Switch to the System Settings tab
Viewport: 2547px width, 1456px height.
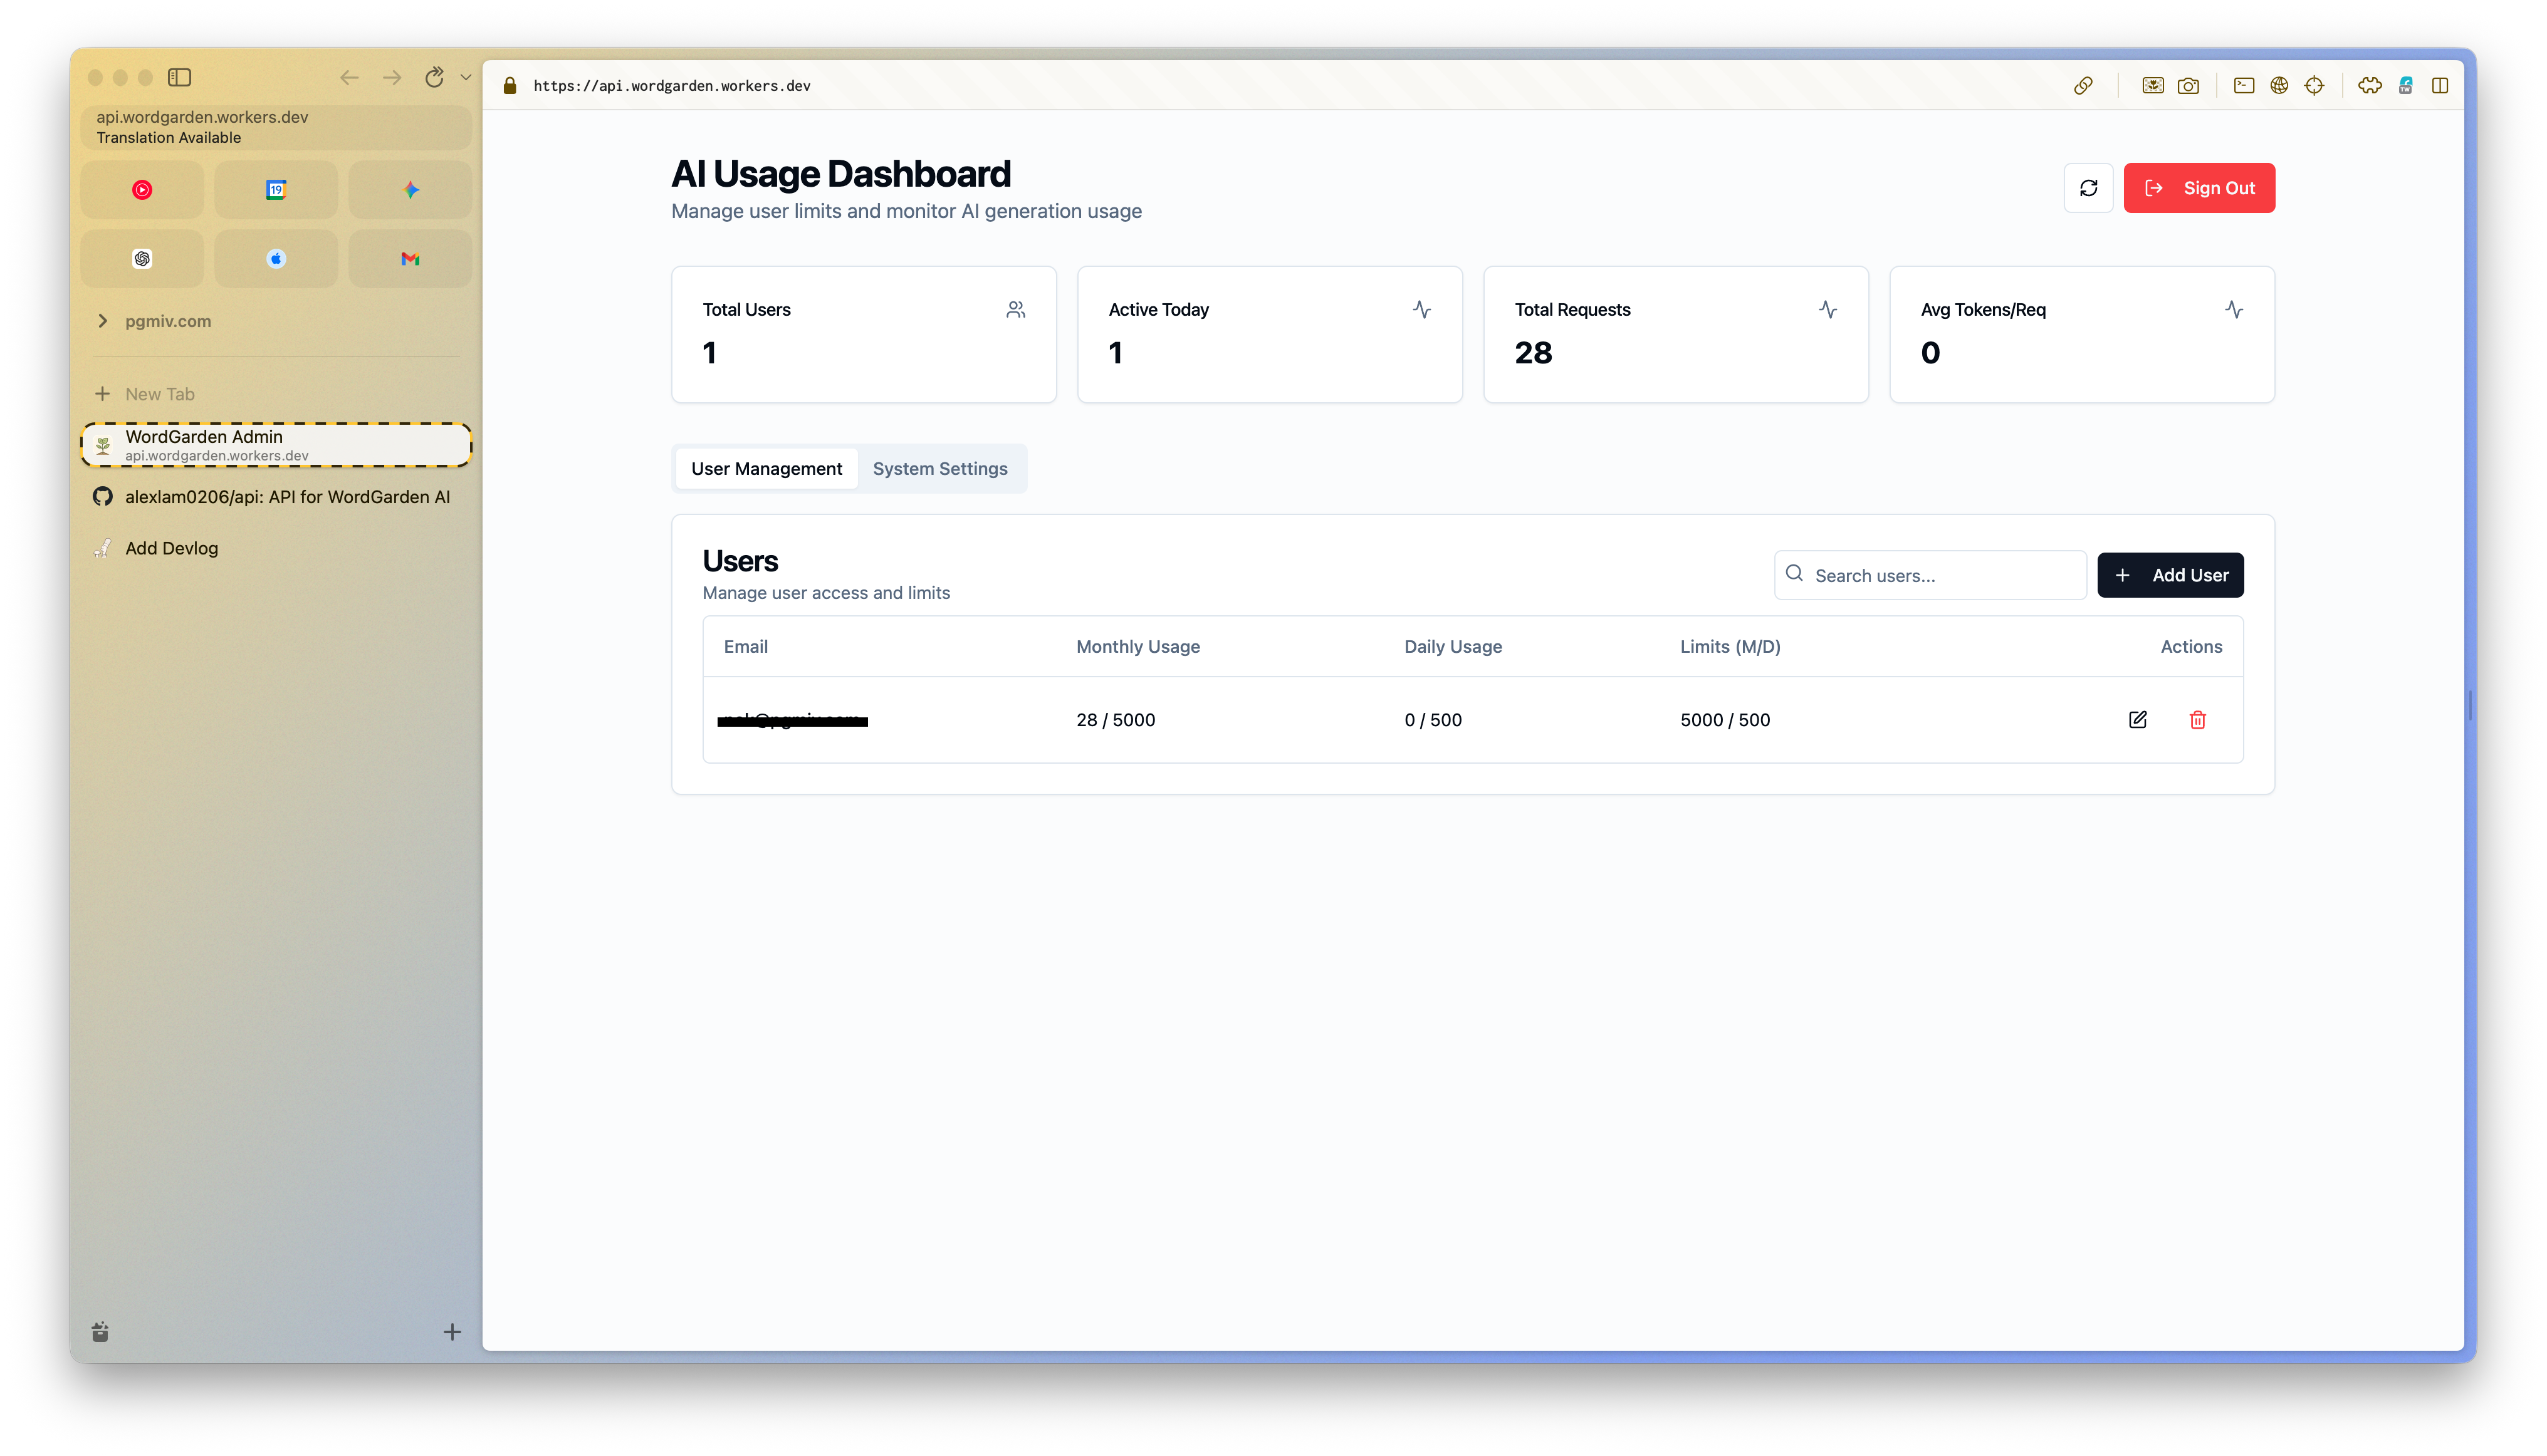[x=939, y=469]
